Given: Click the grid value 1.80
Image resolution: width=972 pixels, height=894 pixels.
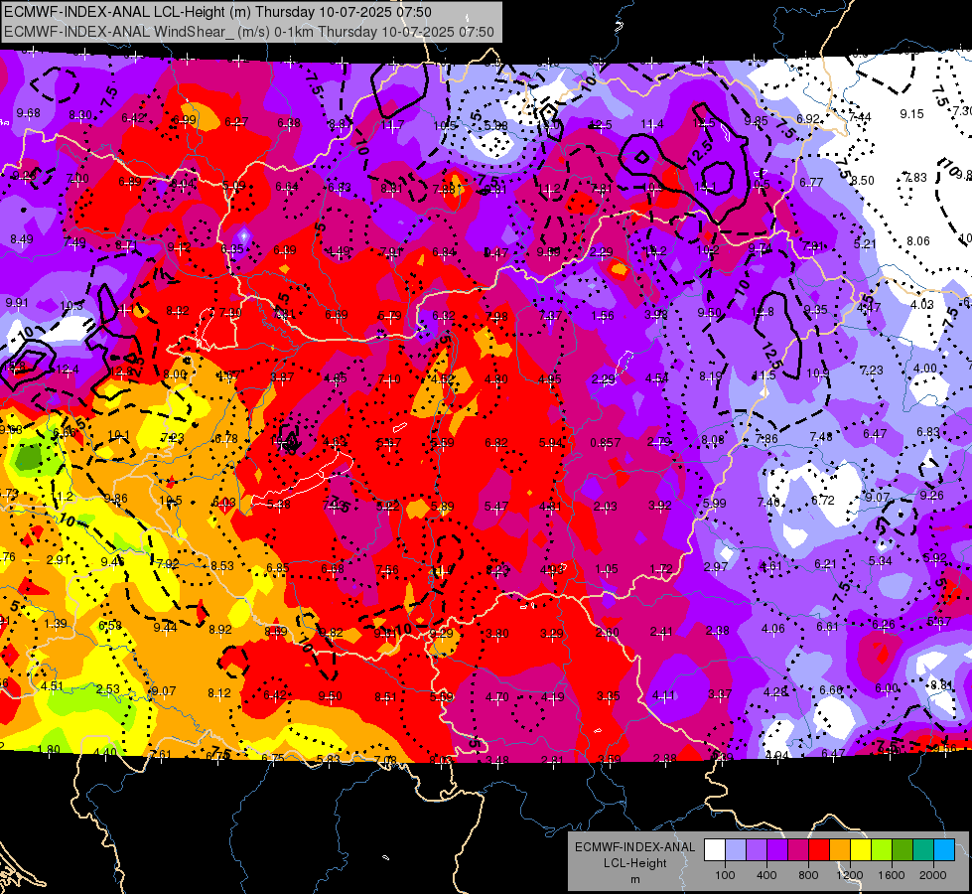Looking at the screenshot, I should pos(49,749).
